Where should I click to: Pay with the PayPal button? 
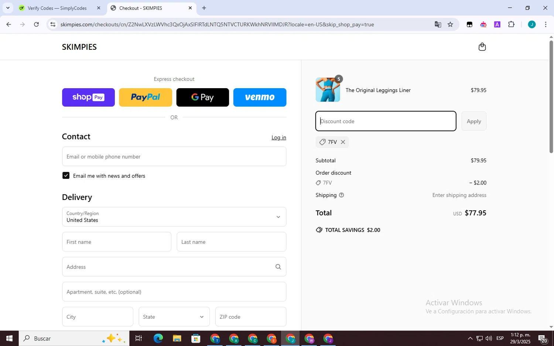coord(146,97)
